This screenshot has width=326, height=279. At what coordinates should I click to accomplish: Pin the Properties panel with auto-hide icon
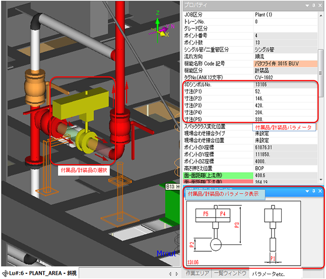313,5
